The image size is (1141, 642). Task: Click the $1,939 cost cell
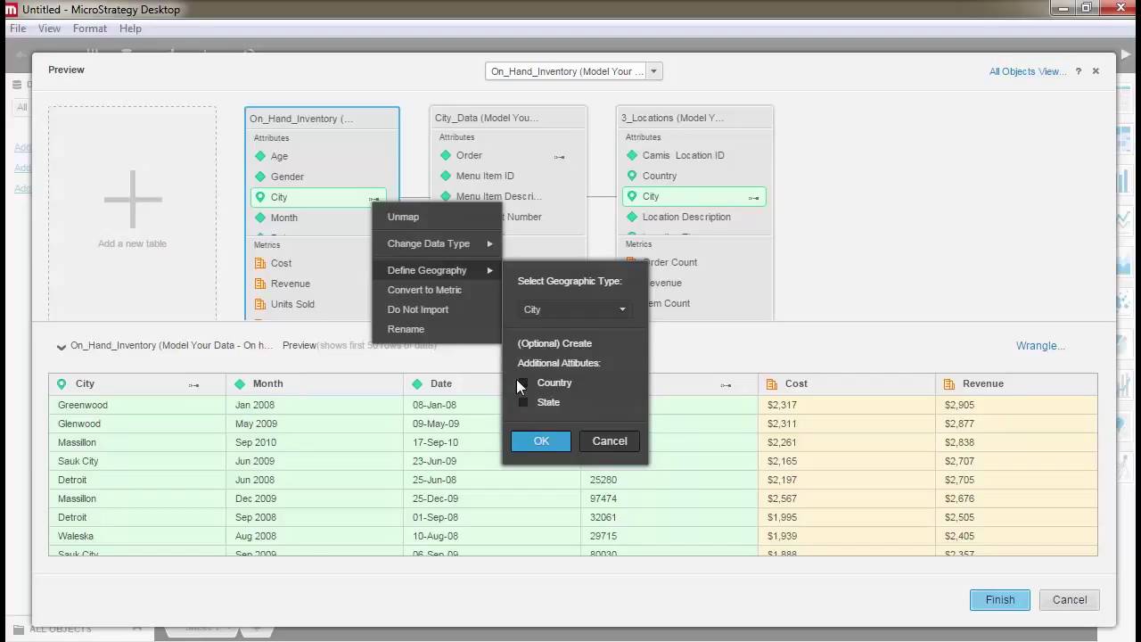pyautogui.click(x=847, y=536)
